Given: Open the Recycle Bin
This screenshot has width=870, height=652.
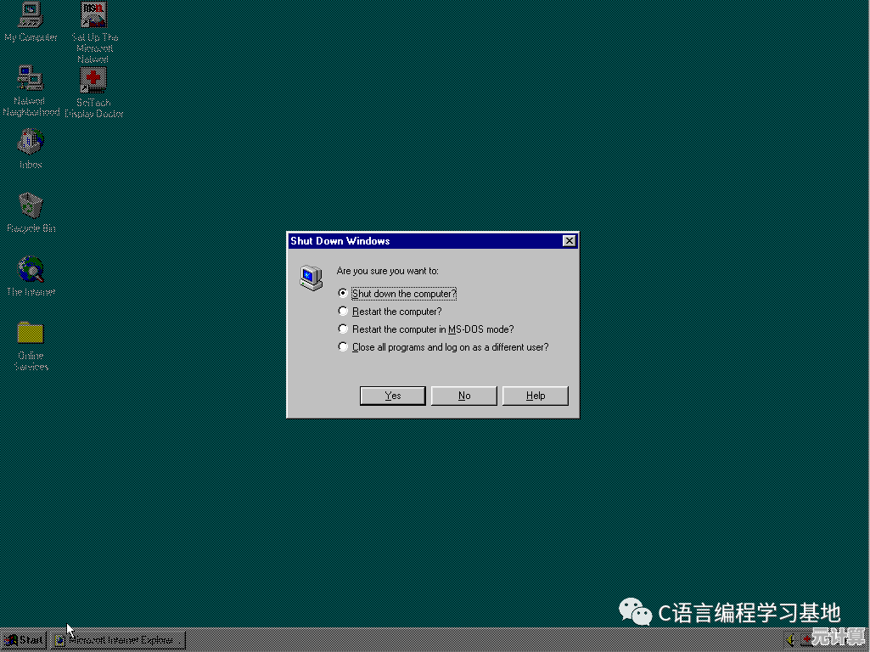Looking at the screenshot, I should click(30, 207).
